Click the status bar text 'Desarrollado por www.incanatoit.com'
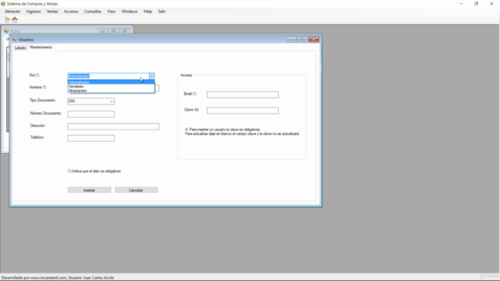The height and width of the screenshot is (281, 500). [34, 278]
